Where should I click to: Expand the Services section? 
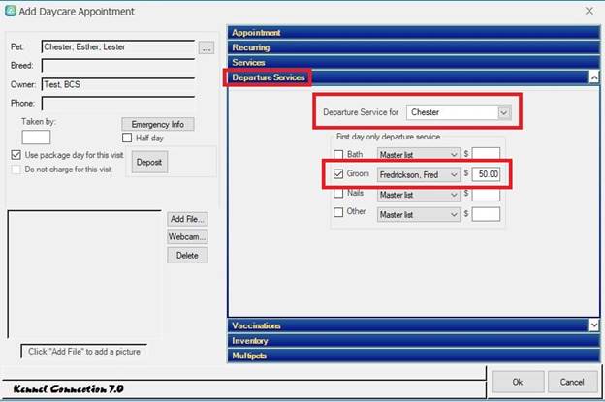pos(414,62)
